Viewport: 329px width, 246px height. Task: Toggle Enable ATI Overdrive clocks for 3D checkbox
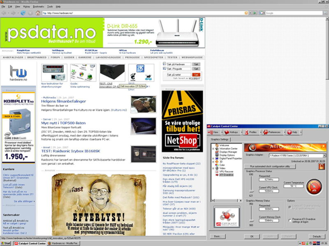[290, 207]
